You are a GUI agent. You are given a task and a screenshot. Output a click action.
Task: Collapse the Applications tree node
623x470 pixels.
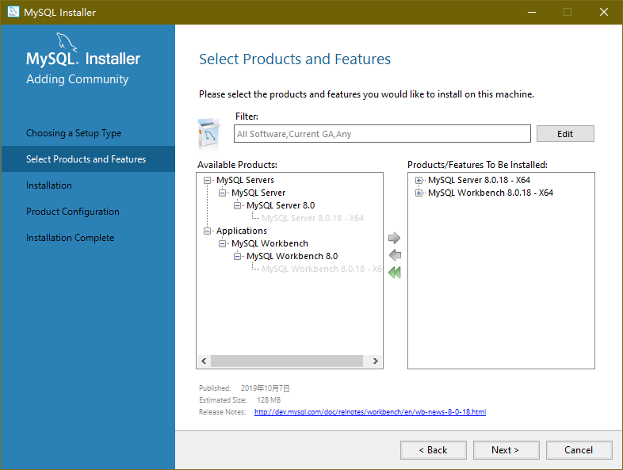coord(208,231)
